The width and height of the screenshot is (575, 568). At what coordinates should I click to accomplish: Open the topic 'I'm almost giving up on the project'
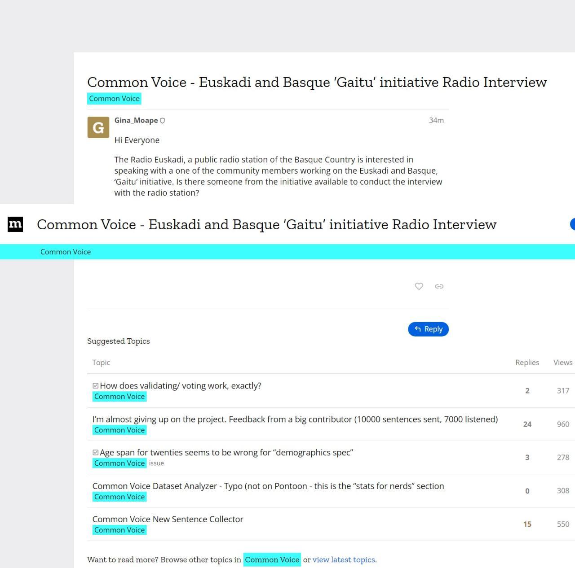click(295, 419)
